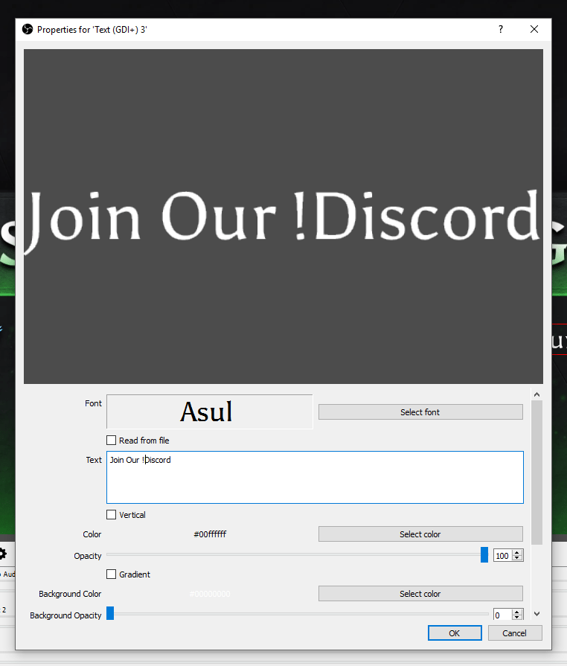Image resolution: width=567 pixels, height=666 pixels.
Task: Click Cancel to discard the changes
Action: 514,633
